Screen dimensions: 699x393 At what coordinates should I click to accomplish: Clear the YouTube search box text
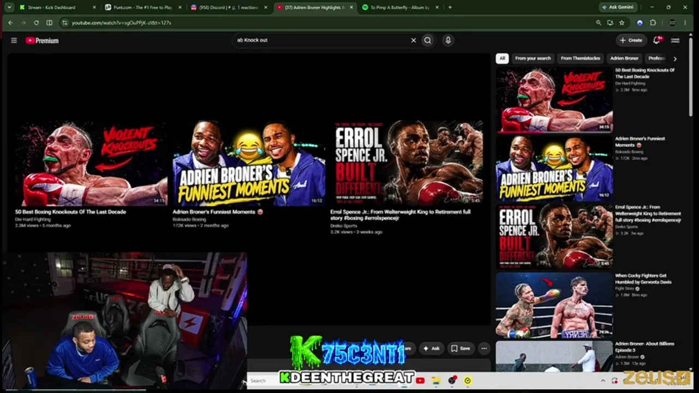click(413, 40)
